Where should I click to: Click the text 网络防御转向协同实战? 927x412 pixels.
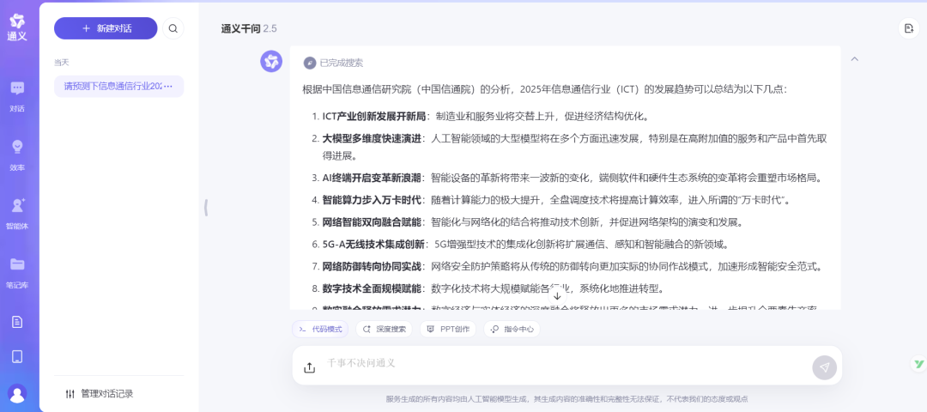[372, 267]
